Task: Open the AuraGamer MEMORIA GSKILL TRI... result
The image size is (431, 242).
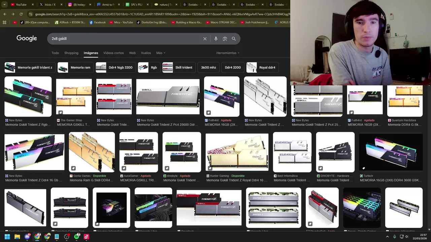Action: (x=139, y=180)
